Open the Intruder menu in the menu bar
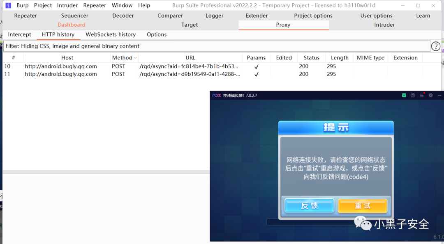Viewport: 444px width, 244px height. (x=67, y=5)
